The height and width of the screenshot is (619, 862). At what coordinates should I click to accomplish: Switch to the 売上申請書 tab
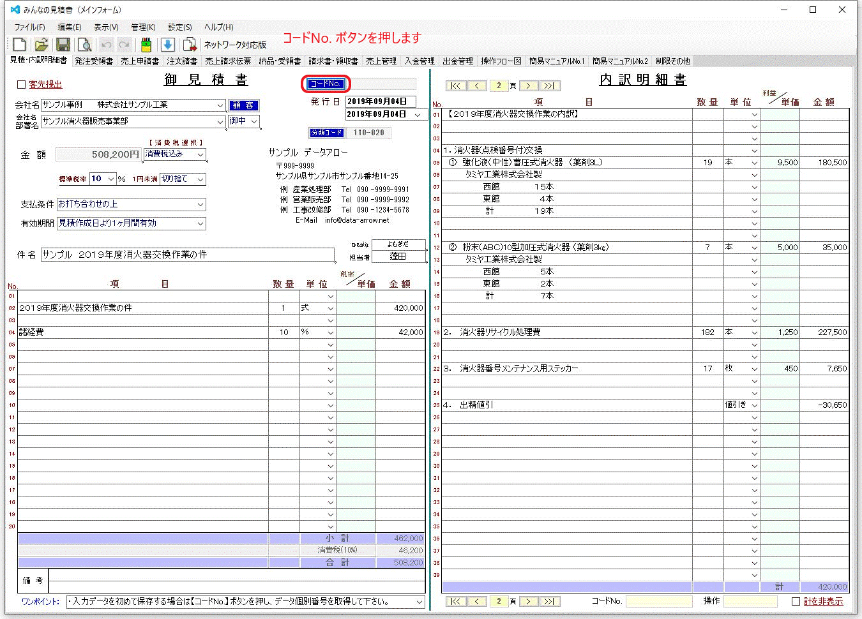(x=140, y=61)
